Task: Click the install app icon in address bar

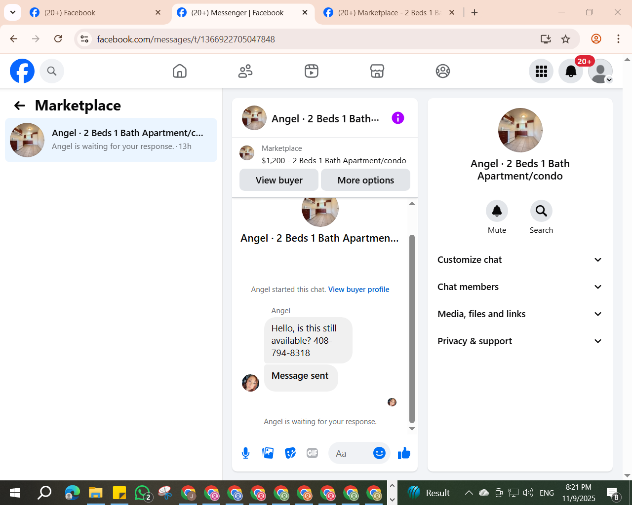Action: tap(546, 39)
